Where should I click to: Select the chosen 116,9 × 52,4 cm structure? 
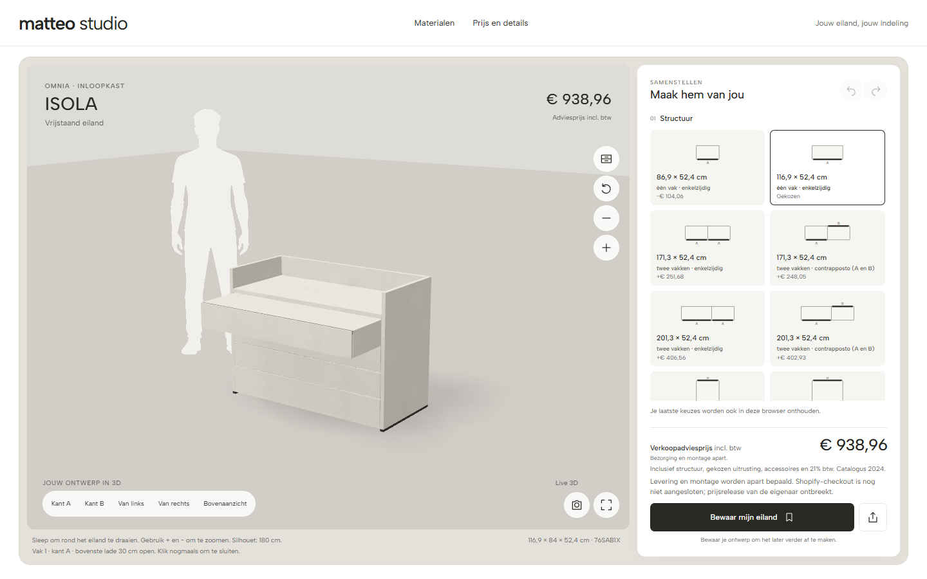pyautogui.click(x=827, y=168)
